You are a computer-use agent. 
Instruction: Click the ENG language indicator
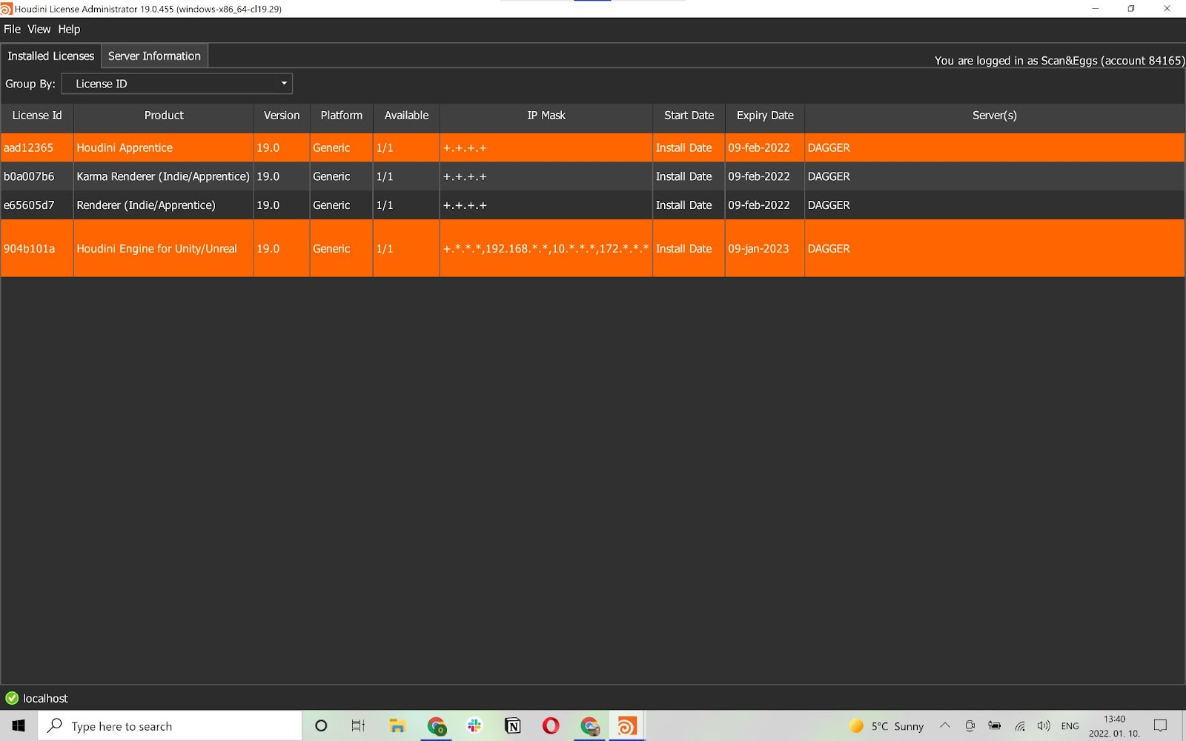click(1070, 726)
